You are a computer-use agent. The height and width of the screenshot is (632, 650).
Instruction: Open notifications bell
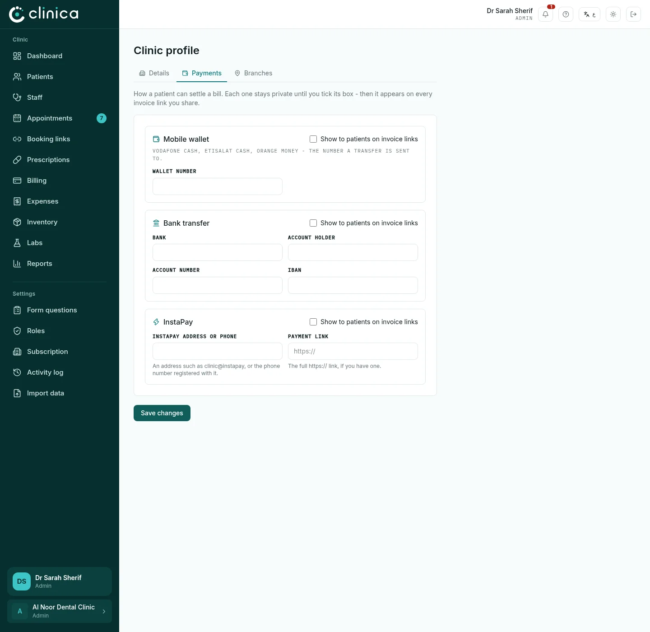[x=545, y=14]
